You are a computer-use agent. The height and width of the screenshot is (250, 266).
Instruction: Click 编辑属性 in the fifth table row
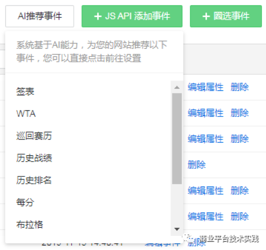tap(205, 191)
